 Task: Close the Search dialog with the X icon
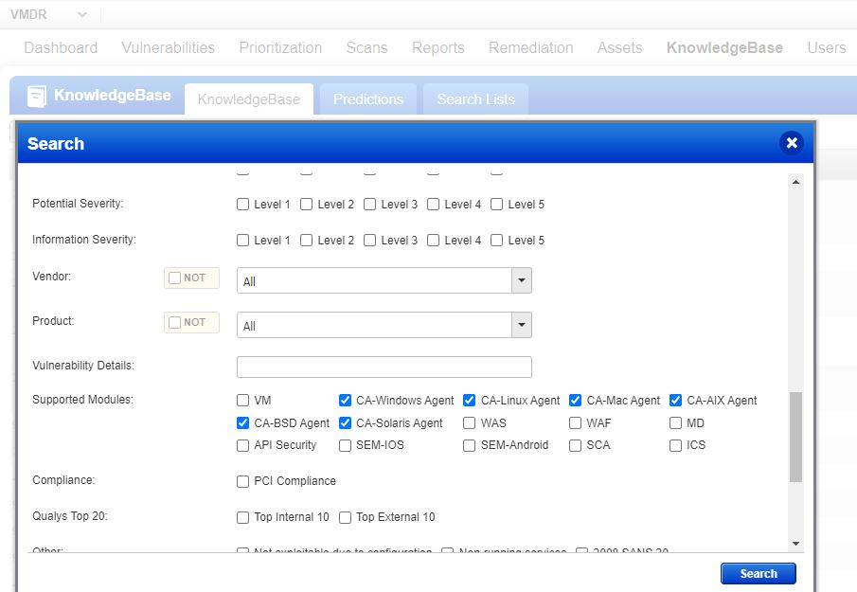tap(792, 143)
